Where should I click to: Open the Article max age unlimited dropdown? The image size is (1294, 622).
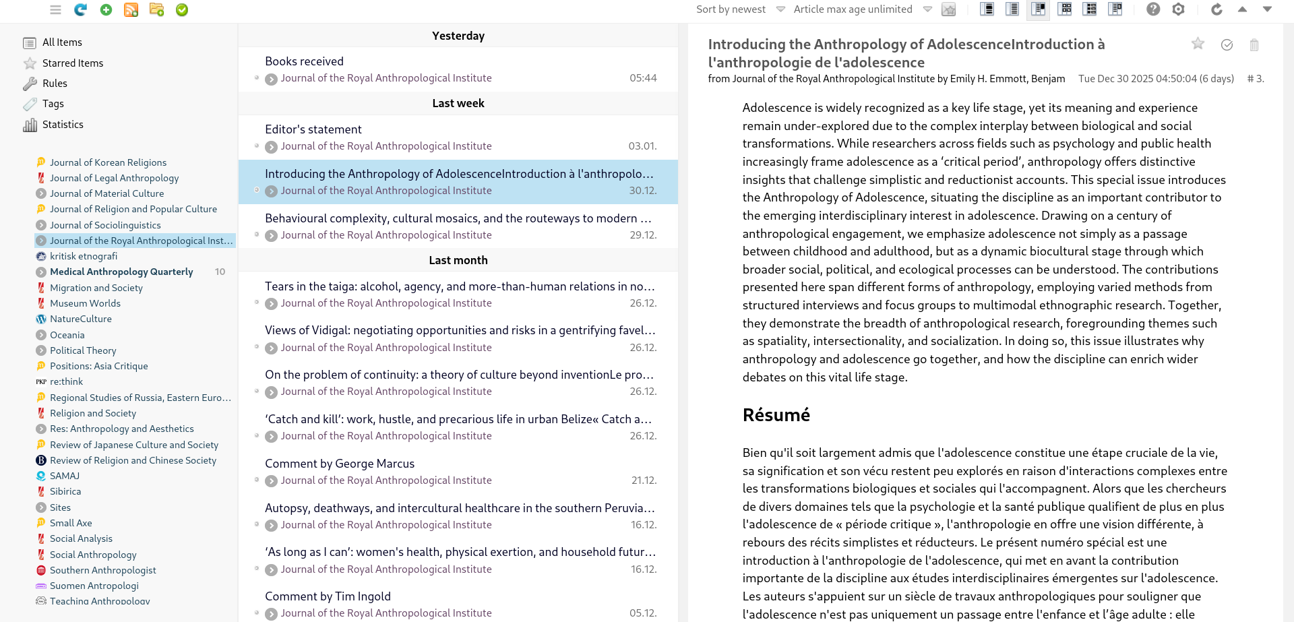[x=862, y=9]
